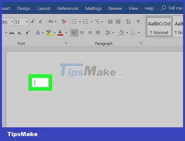Screen dimensions: 185x141
Task: Open the Font dialog launcher
Action: (66, 43)
